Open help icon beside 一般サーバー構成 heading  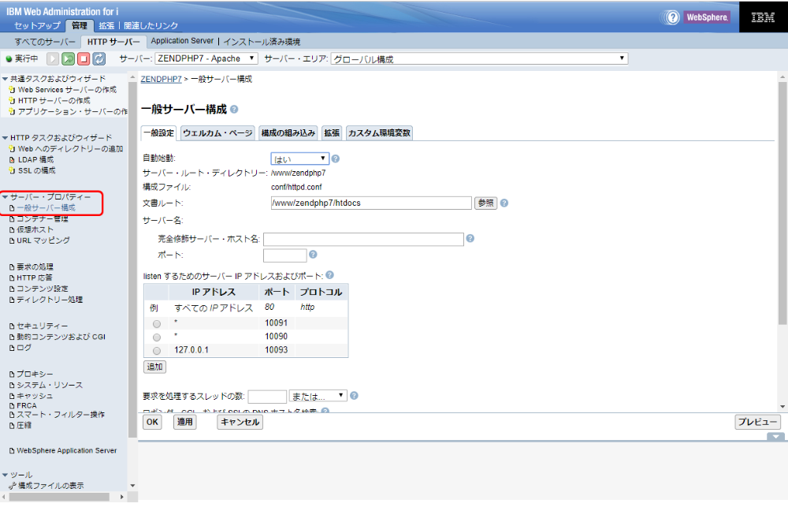point(234,109)
